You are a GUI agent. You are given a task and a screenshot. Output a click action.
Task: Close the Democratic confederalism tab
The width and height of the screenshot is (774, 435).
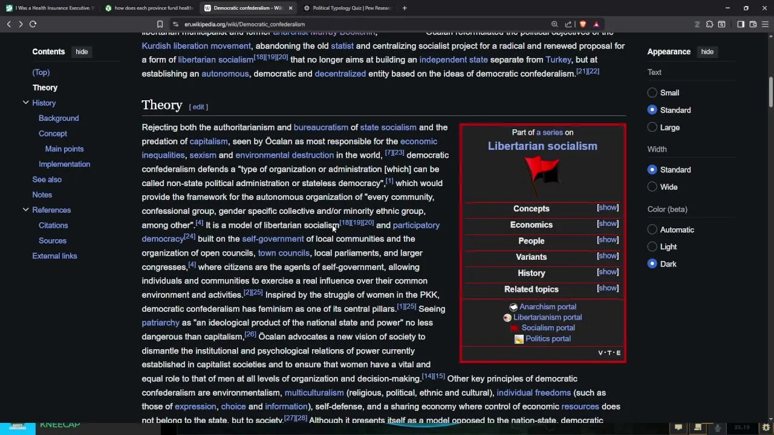(x=290, y=8)
